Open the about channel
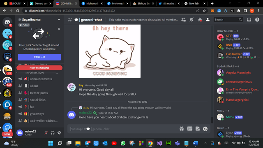 click(x=39, y=86)
